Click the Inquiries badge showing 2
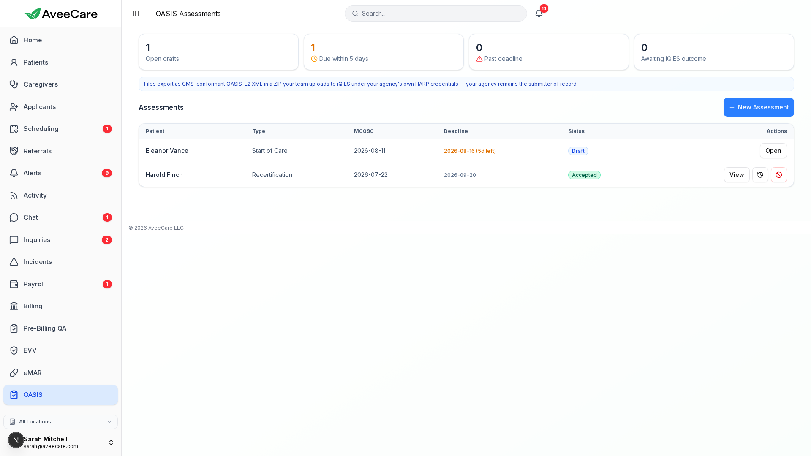This screenshot has width=811, height=456. pos(107,240)
